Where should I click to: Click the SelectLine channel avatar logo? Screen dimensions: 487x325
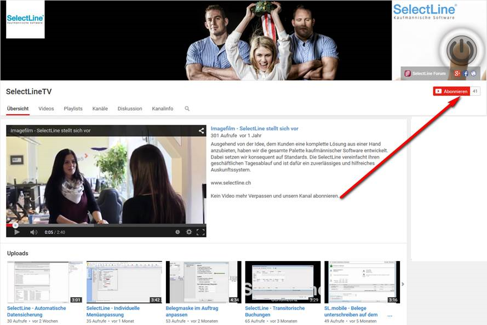pos(25,19)
